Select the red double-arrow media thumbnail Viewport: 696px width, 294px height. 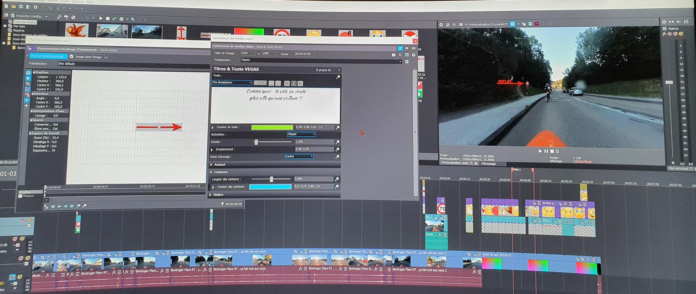181,33
